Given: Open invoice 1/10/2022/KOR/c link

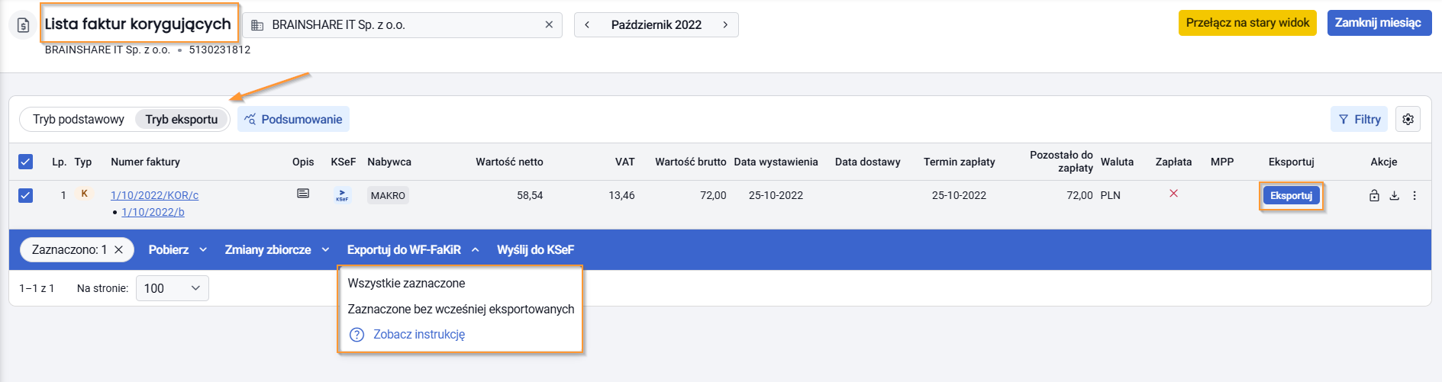Looking at the screenshot, I should 155,196.
